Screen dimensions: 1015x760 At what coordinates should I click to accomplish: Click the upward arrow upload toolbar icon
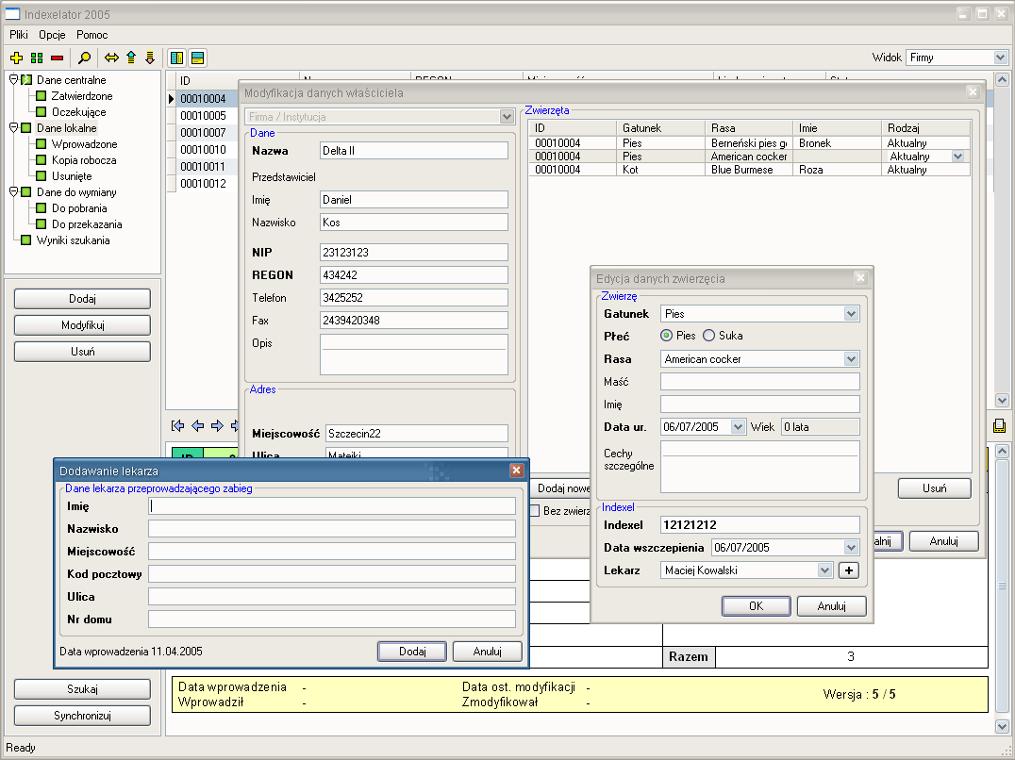tap(131, 58)
